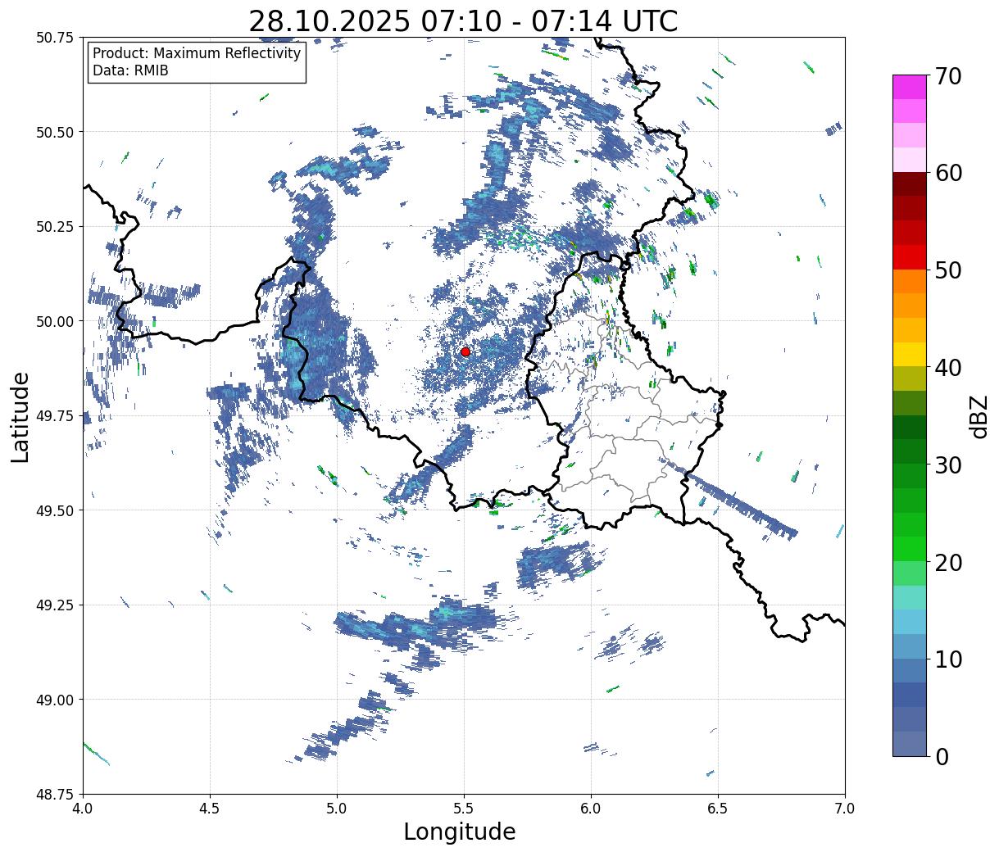Click the longitude tick label 6.0
Viewport: 999px width, 852px height.
coord(591,809)
